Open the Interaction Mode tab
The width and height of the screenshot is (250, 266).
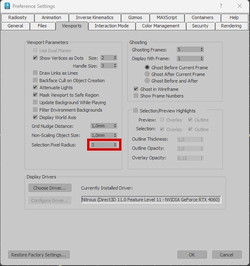(111, 26)
